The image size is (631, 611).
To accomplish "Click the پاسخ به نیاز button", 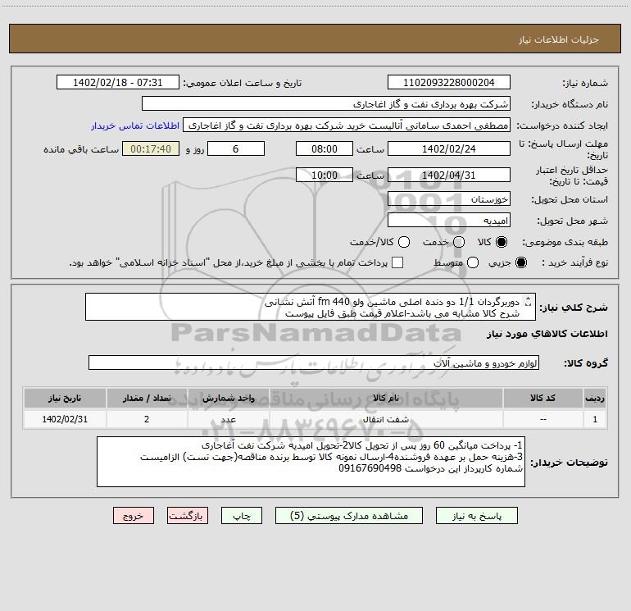I will pyautogui.click(x=477, y=516).
